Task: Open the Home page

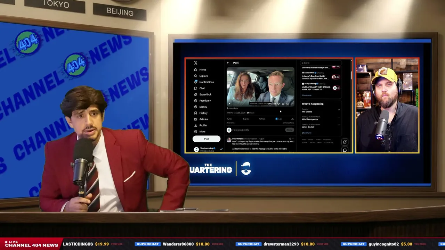Action: click(200, 70)
